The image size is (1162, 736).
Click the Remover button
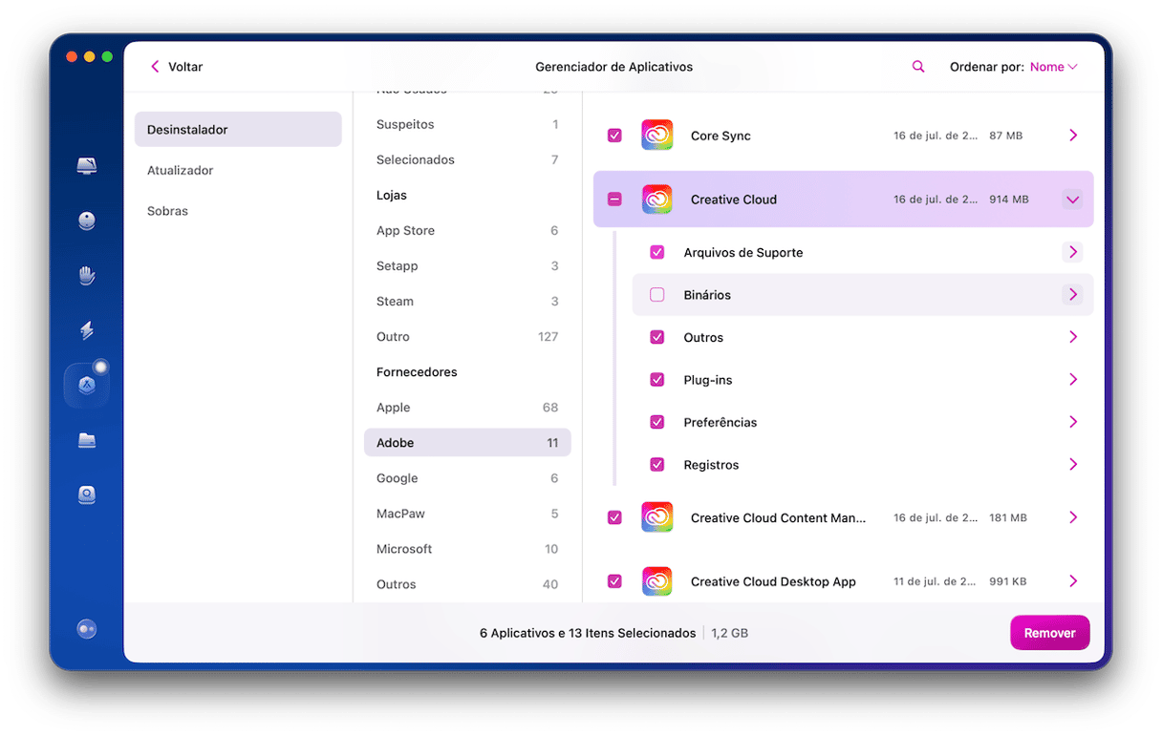coord(1050,633)
